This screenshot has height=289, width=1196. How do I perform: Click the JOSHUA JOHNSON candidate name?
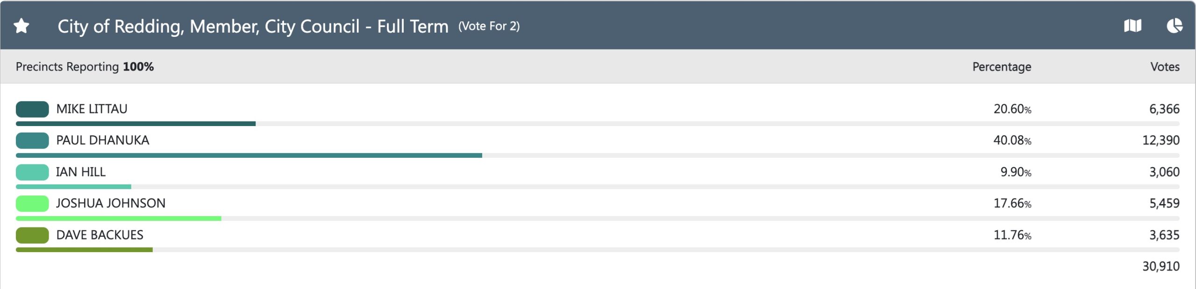coord(111,204)
